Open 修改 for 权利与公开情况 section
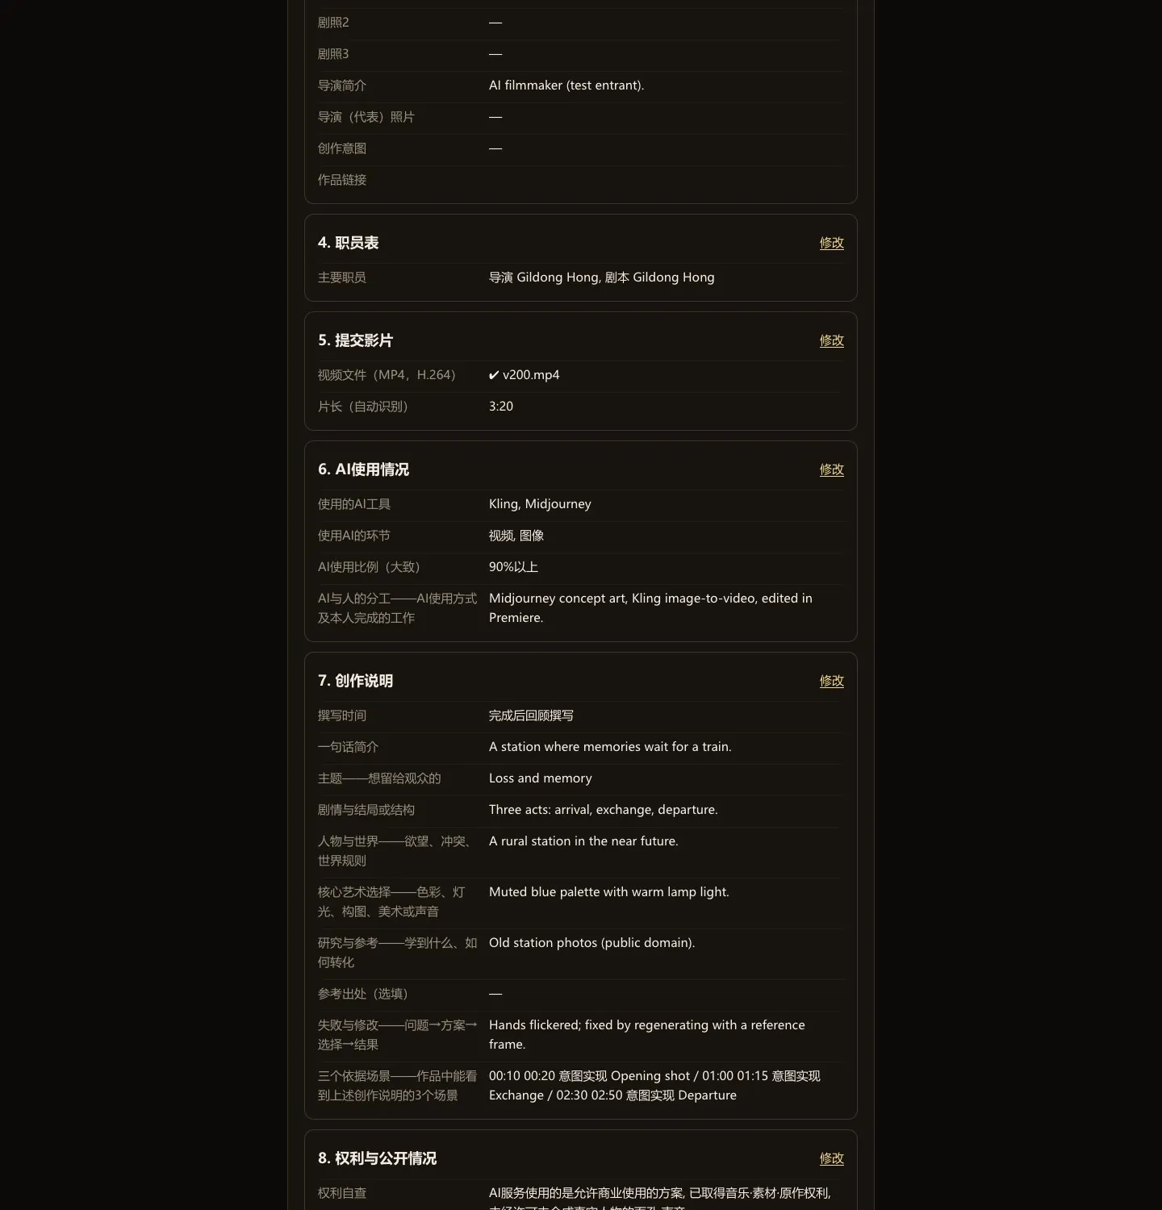The height and width of the screenshot is (1210, 1162). click(x=831, y=1158)
